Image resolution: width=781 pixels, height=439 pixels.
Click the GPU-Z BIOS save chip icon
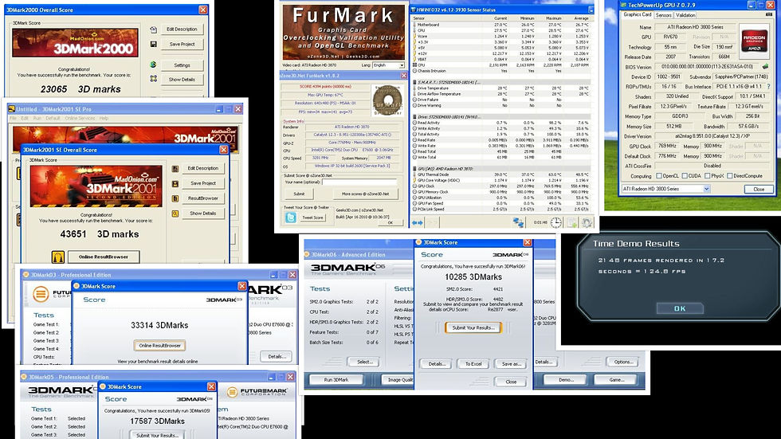click(765, 66)
